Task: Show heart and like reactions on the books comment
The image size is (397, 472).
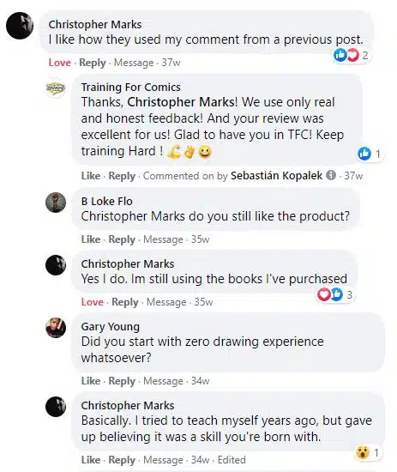Action: (334, 294)
